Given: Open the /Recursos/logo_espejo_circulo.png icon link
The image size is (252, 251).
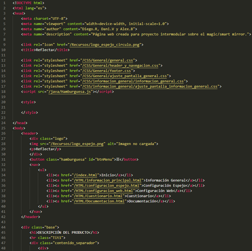Looking at the screenshot, I should (x=104, y=45).
